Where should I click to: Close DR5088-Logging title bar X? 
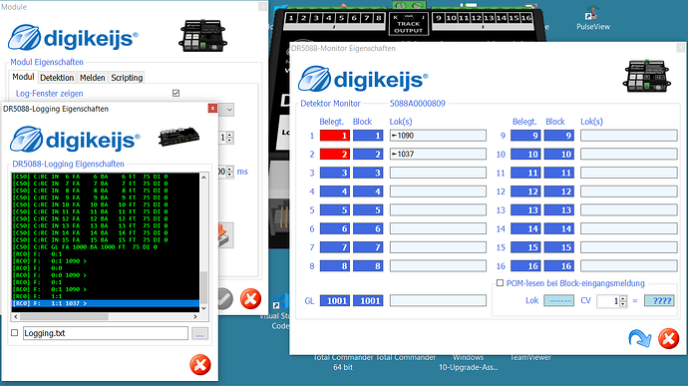pos(212,108)
